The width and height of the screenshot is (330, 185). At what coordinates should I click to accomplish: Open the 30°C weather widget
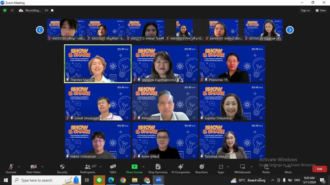pos(248,180)
